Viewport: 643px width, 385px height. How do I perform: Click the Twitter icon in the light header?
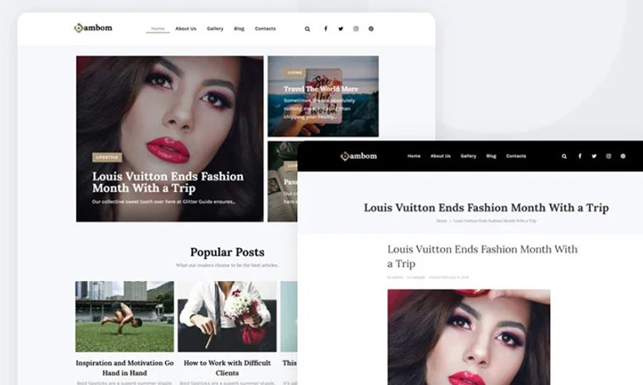[341, 29]
